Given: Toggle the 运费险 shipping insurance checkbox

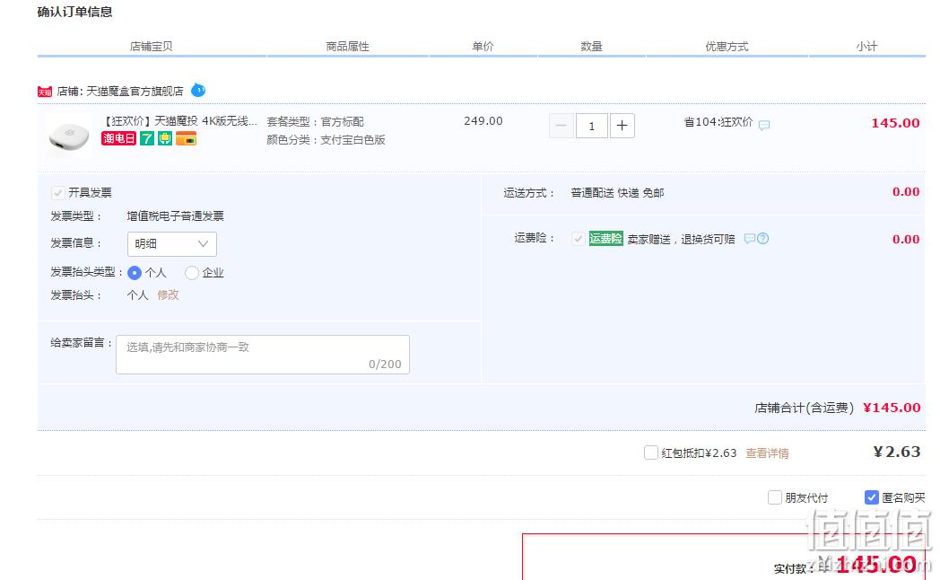Looking at the screenshot, I should point(578,239).
